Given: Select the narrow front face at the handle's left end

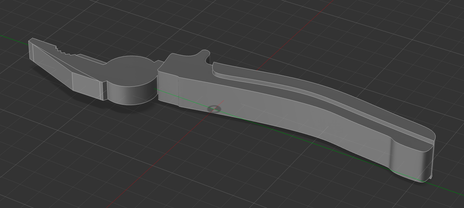Looking at the screenshot, I should (168, 89).
